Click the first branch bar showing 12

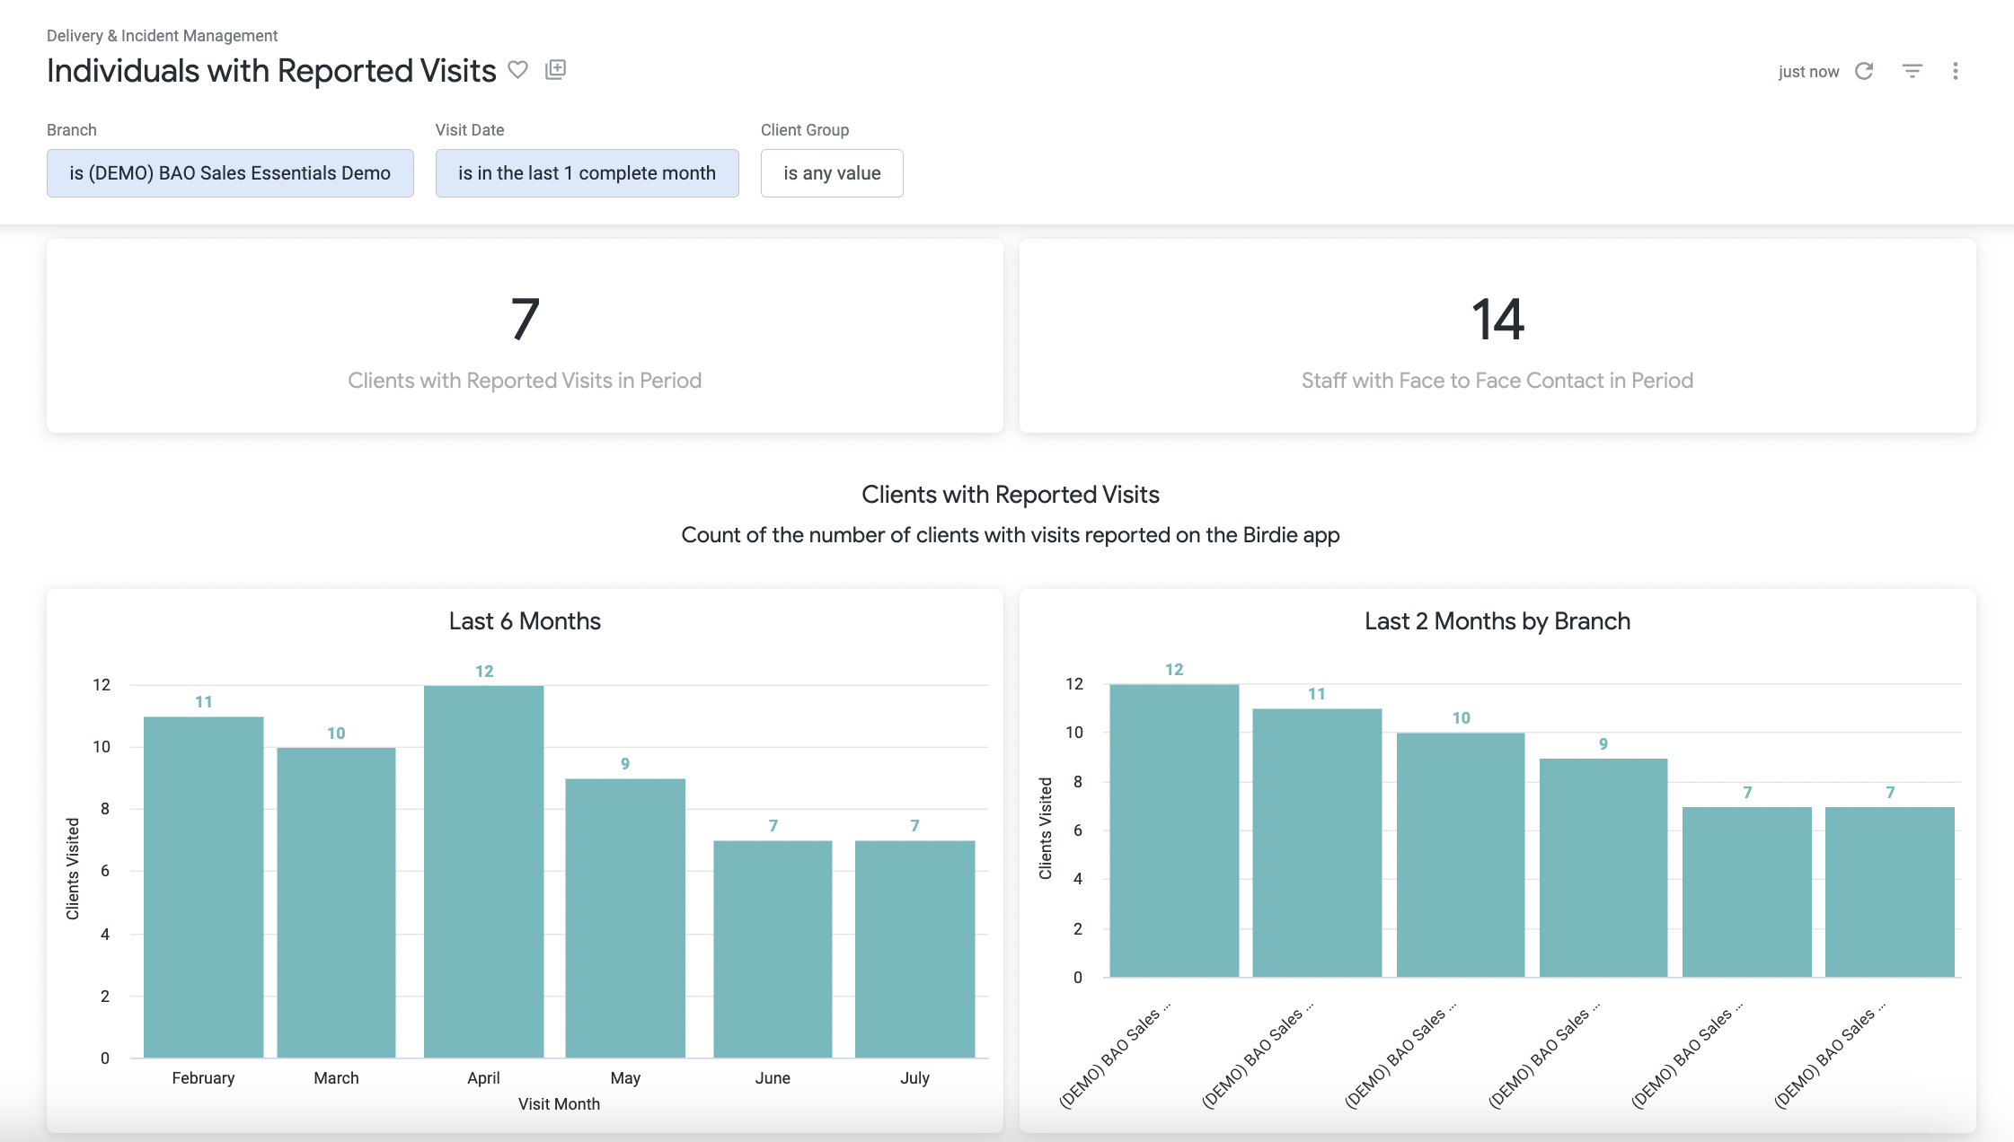pyautogui.click(x=1174, y=830)
